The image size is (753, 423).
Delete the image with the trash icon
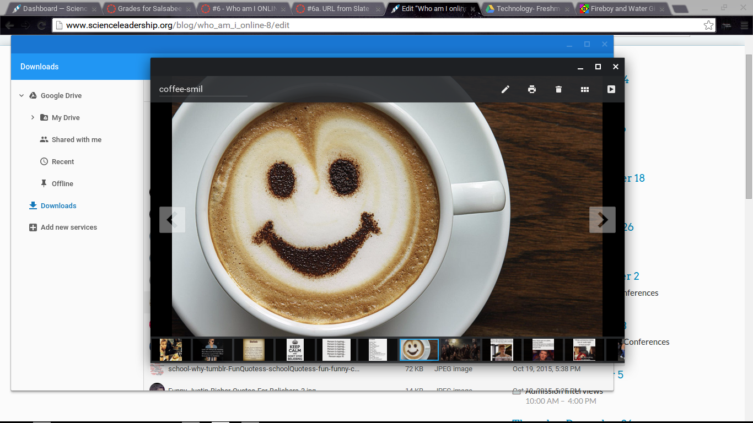tap(558, 89)
